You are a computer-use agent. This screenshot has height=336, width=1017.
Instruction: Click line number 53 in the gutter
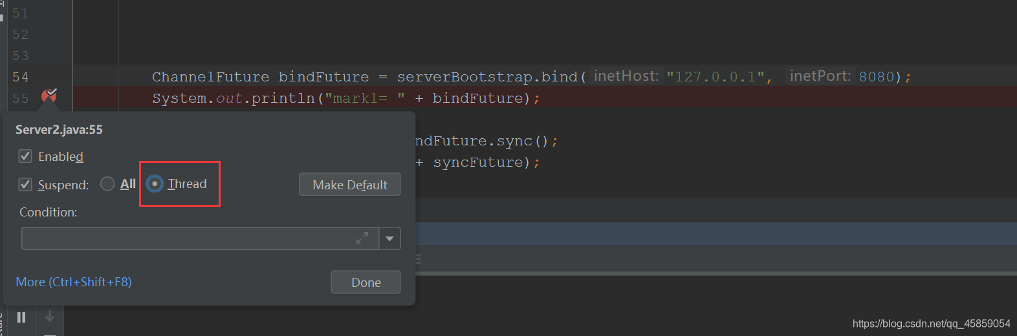21,56
